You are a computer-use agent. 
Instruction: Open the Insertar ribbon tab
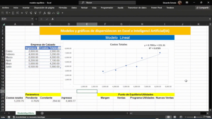click(26, 8)
